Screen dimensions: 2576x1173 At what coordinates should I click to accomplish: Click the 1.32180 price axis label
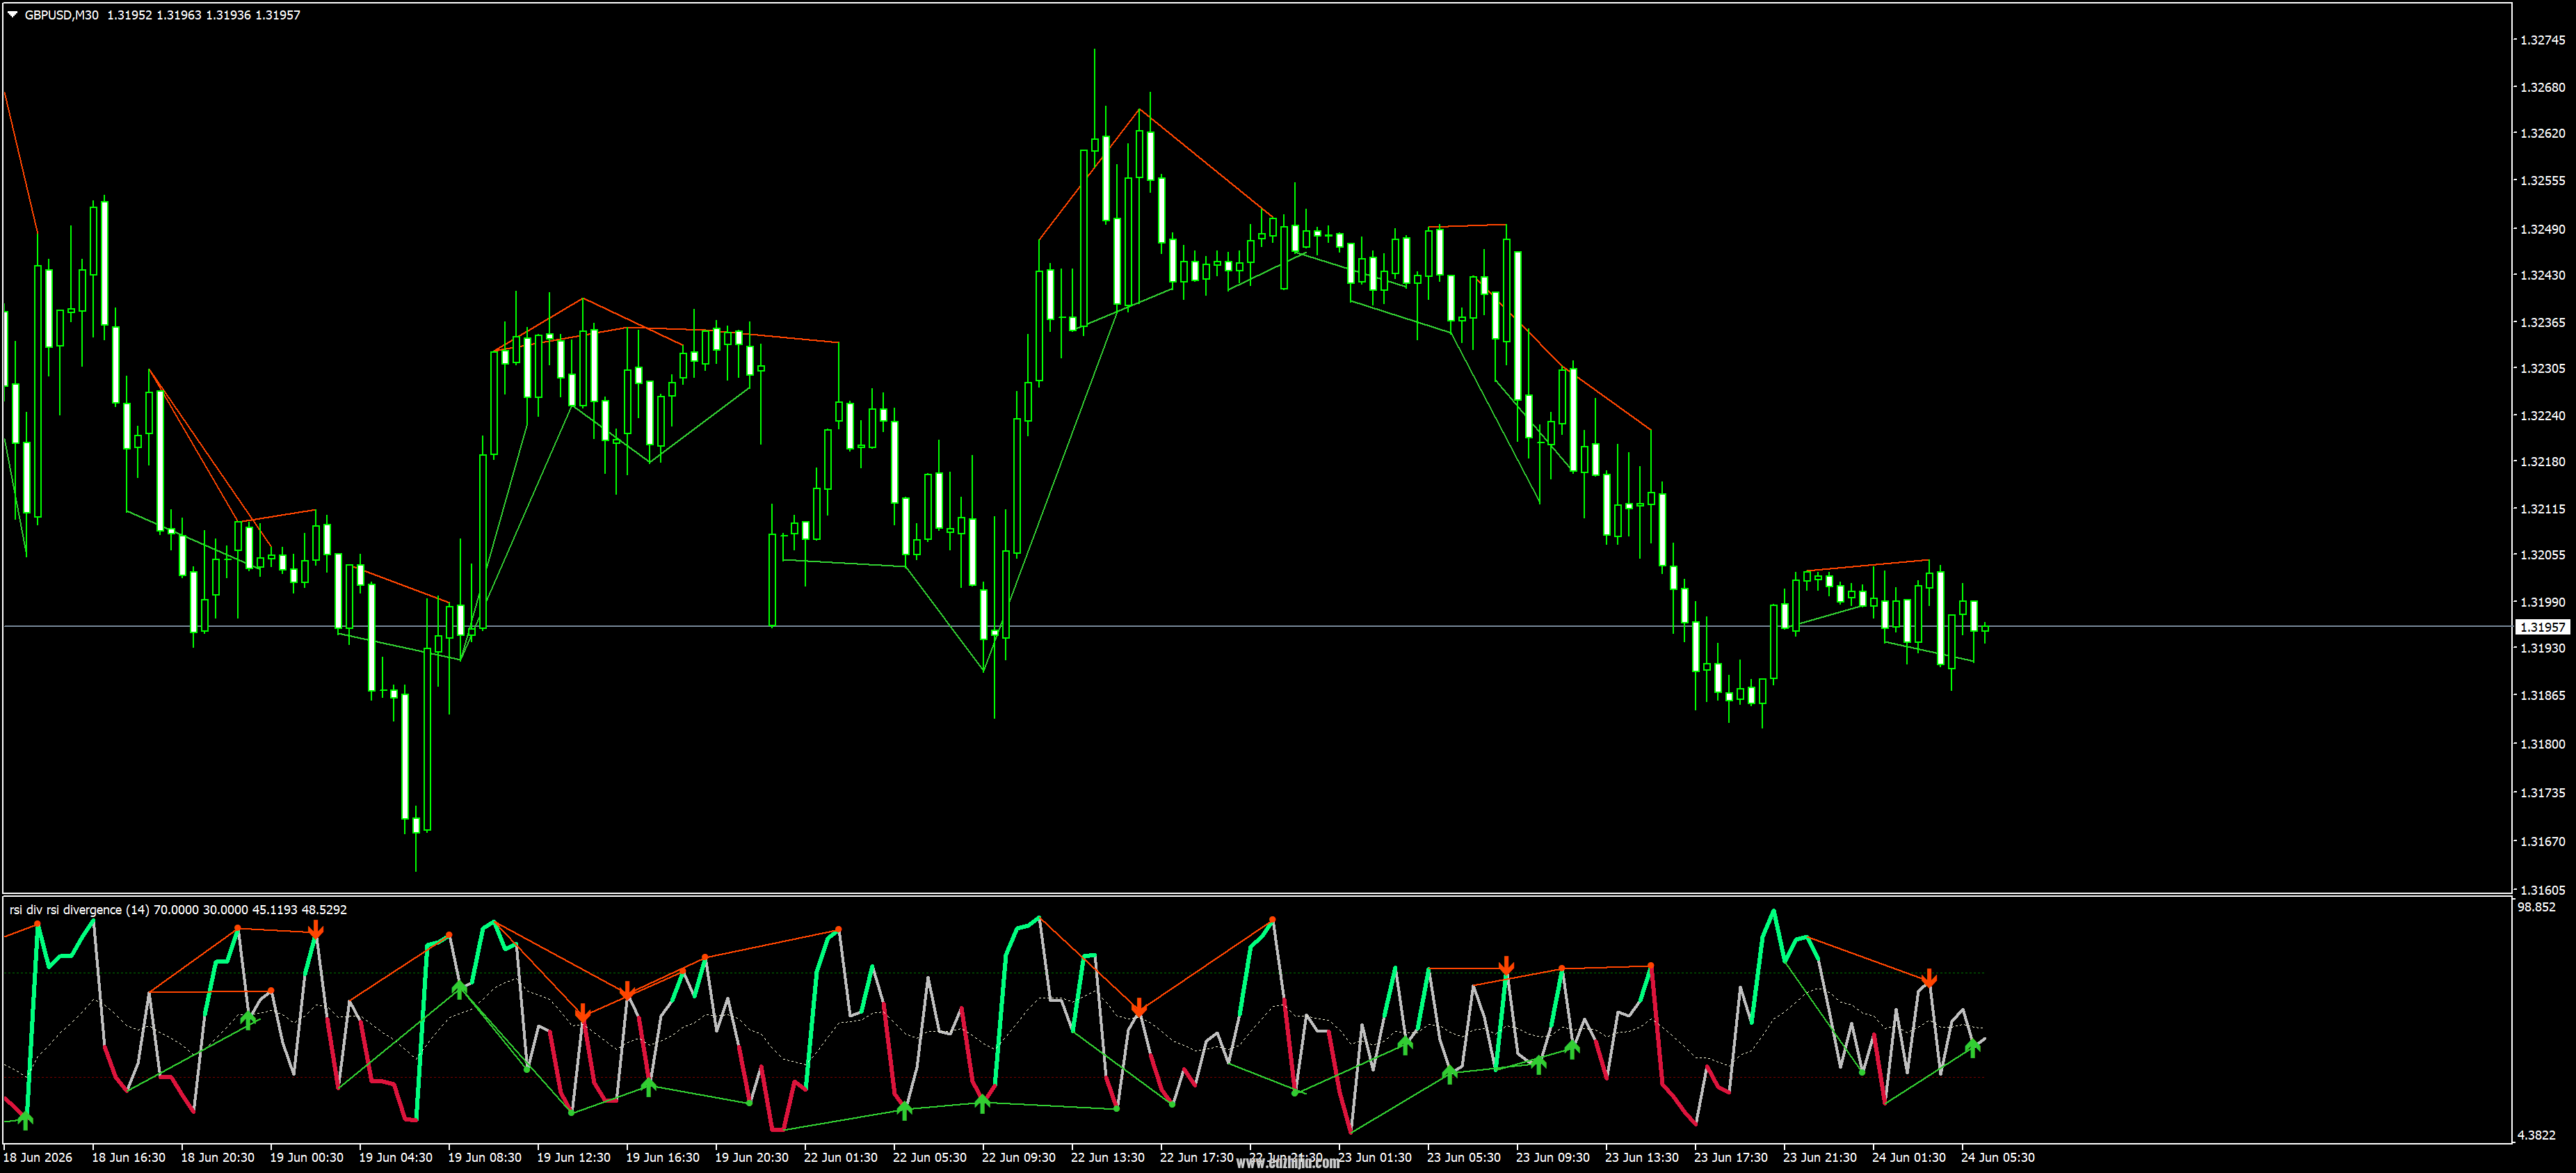coord(2542,462)
